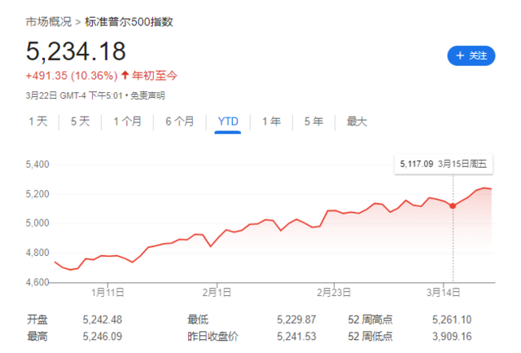Click the 52 周高点 value 5,261.10
Screen dimensions: 521x353
(x=452, y=320)
